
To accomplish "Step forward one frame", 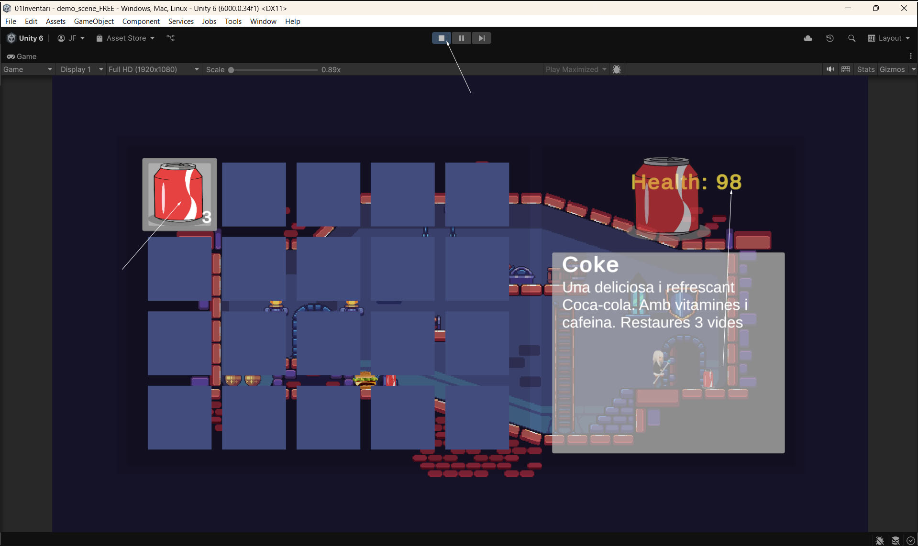I will (x=481, y=38).
